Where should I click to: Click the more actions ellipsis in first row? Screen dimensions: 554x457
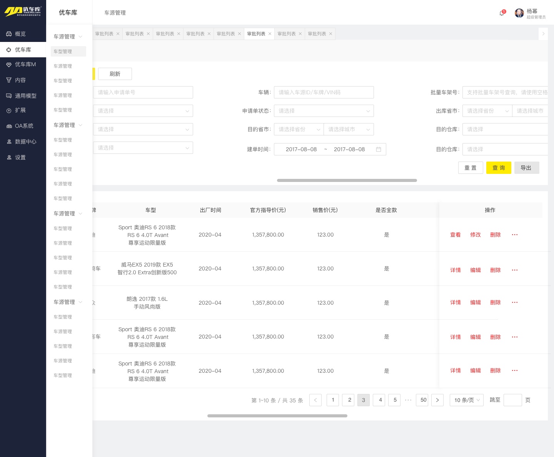pos(514,235)
